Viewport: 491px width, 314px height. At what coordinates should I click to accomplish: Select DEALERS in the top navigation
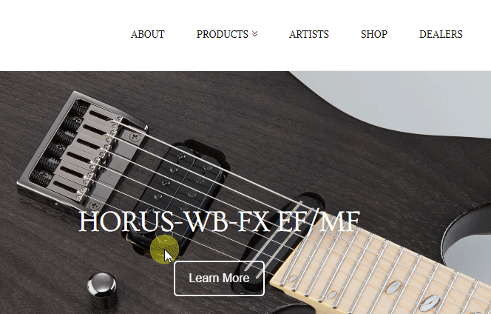coord(441,34)
